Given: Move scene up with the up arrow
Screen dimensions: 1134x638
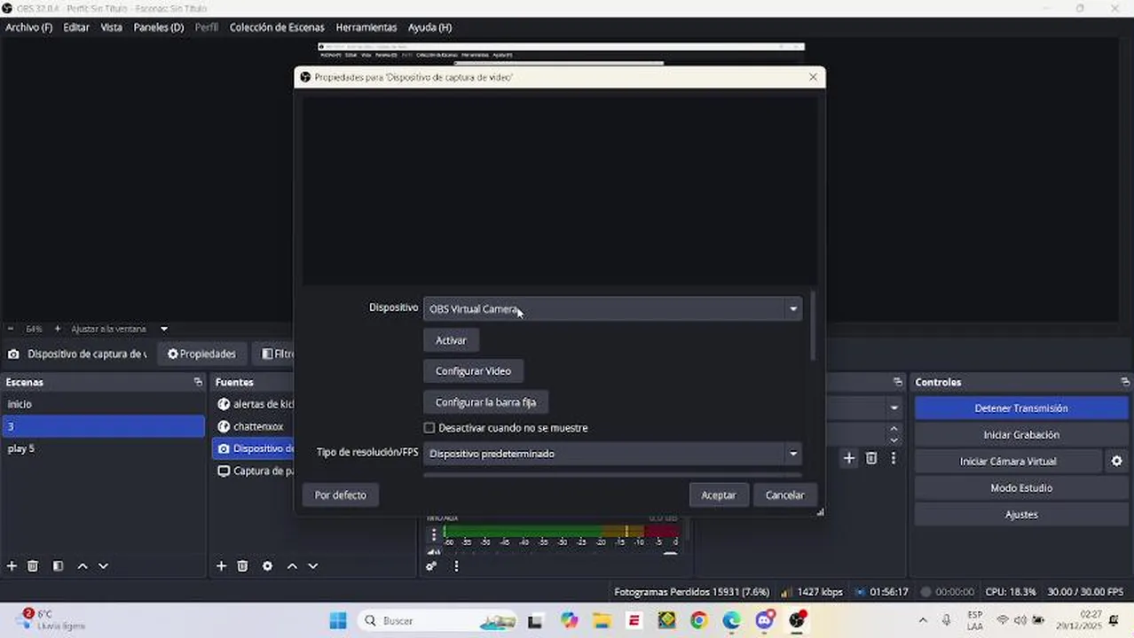Looking at the screenshot, I should [x=83, y=566].
